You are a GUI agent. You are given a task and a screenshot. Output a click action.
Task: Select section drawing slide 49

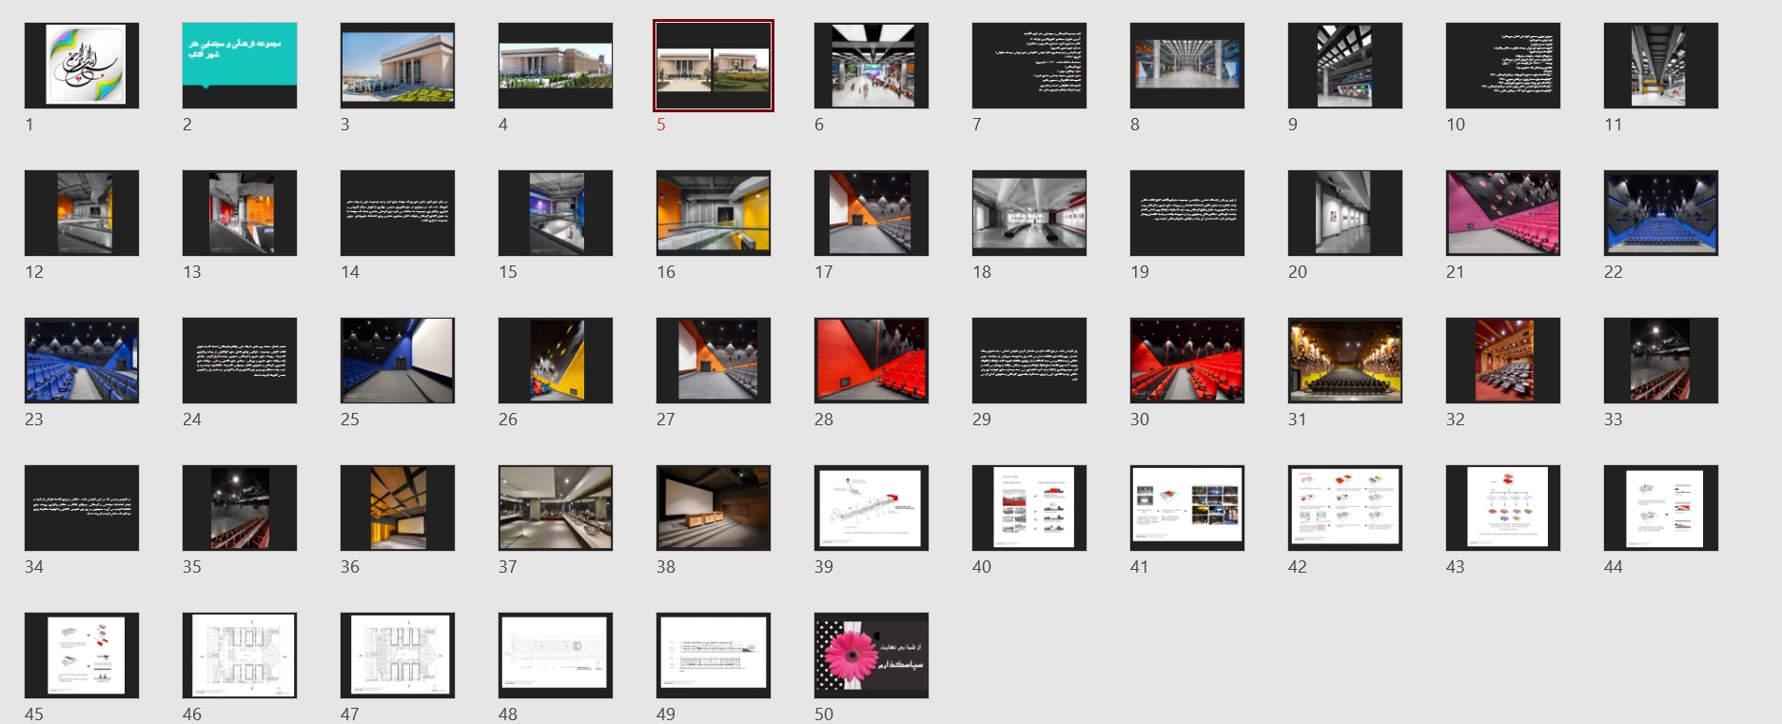714,656
